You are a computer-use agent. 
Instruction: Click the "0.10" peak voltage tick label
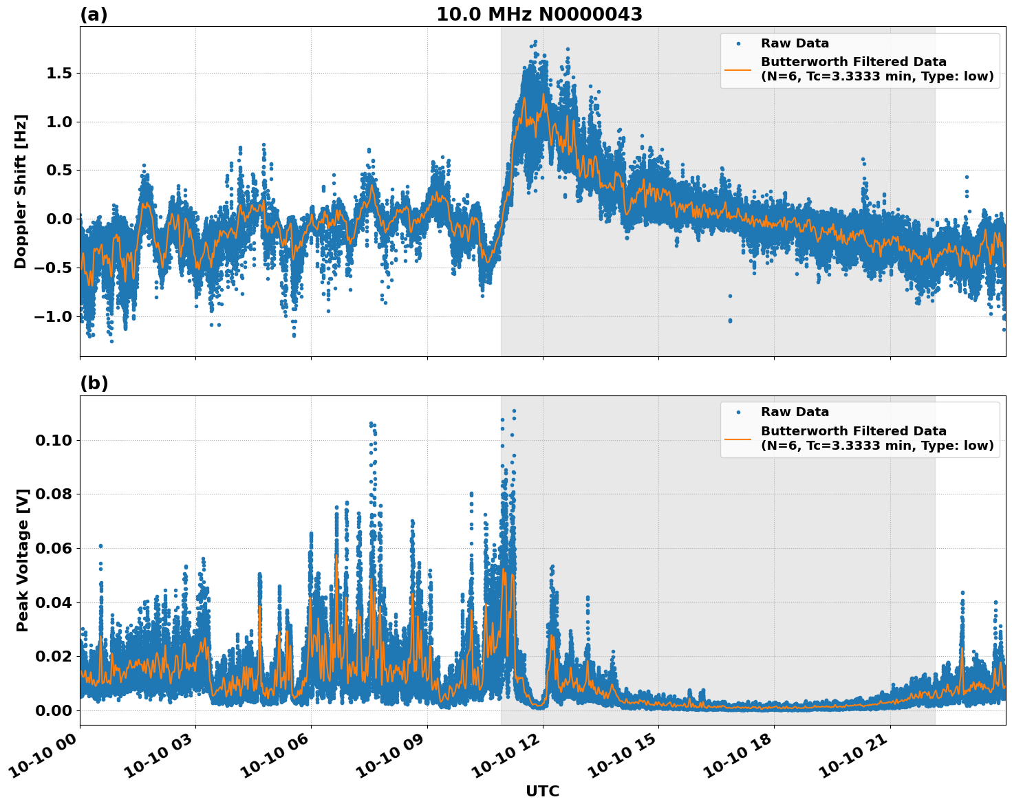[54, 440]
